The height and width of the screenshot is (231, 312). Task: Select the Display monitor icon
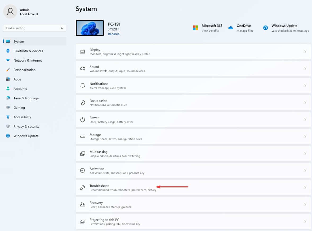[x=82, y=52]
